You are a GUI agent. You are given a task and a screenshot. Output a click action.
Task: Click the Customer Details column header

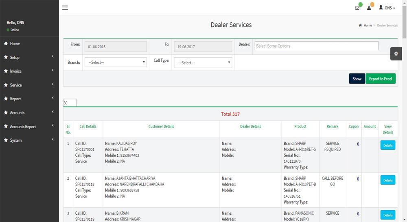tap(161, 127)
